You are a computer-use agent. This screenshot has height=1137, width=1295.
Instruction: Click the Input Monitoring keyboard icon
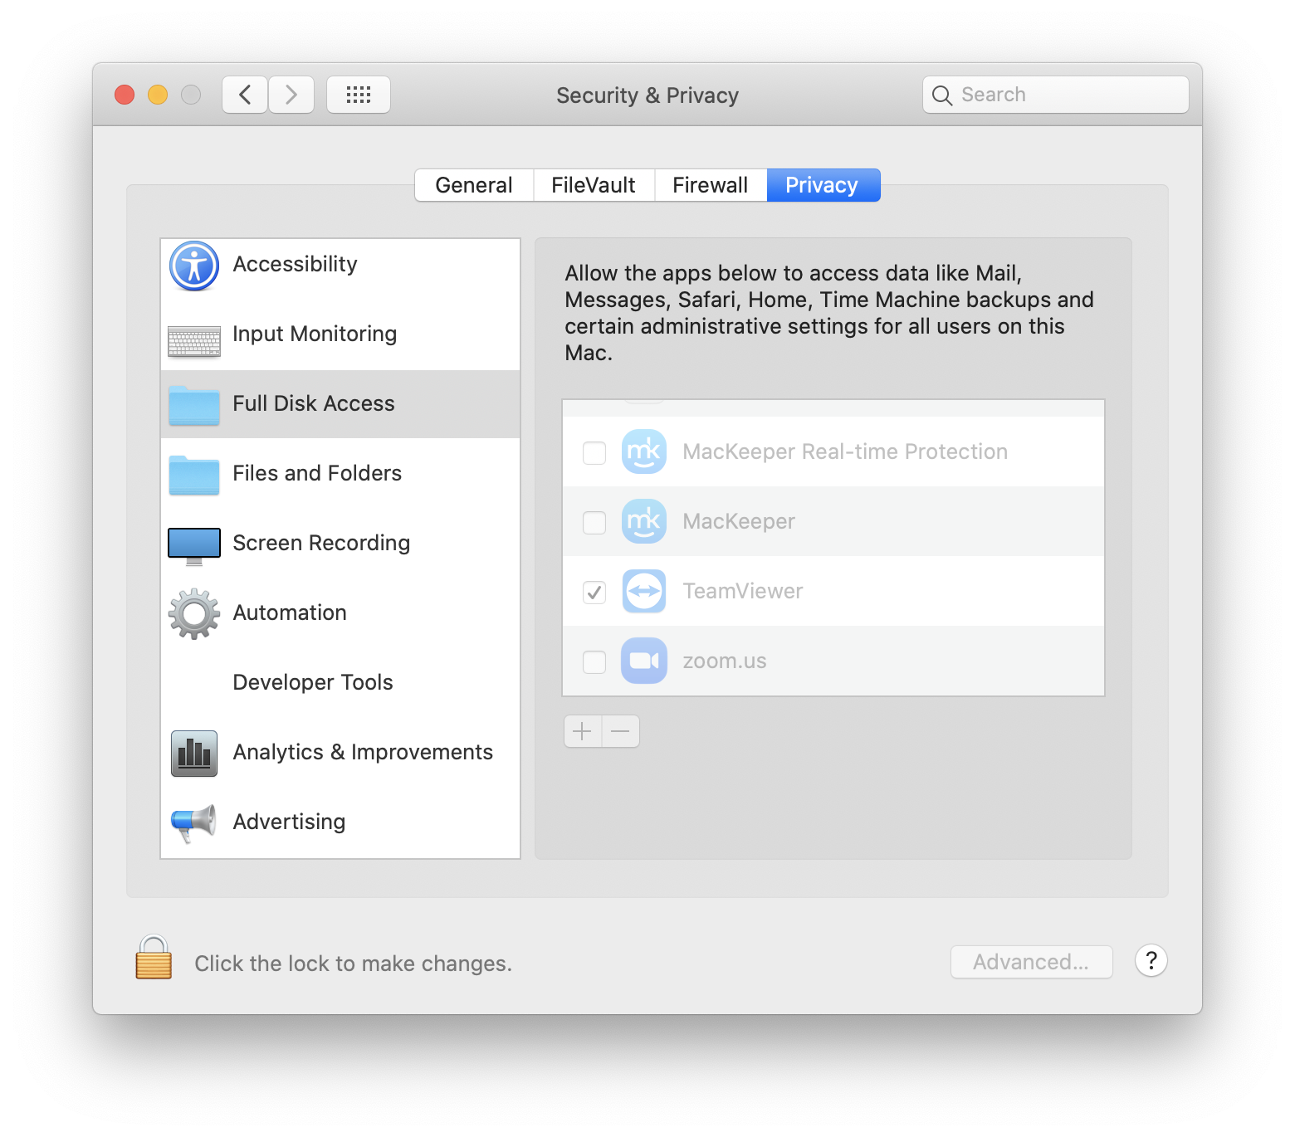pos(194,340)
